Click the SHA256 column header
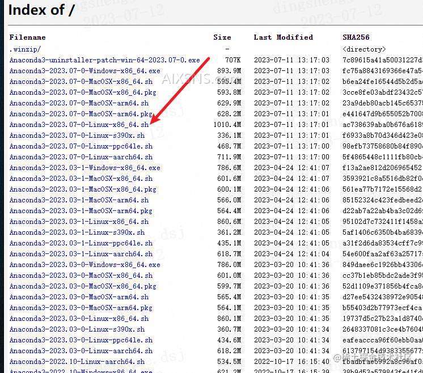423x373 pixels. [356, 37]
